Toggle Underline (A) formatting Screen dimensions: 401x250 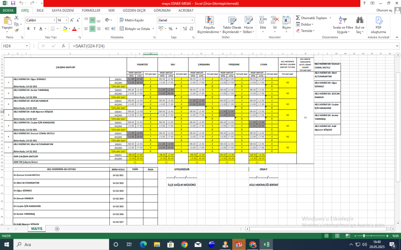[41, 29]
